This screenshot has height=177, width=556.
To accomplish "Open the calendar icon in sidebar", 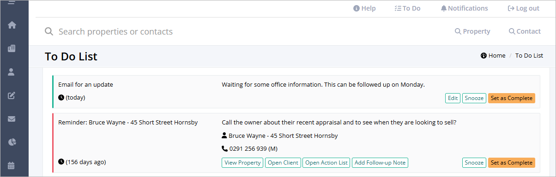I will [12, 165].
